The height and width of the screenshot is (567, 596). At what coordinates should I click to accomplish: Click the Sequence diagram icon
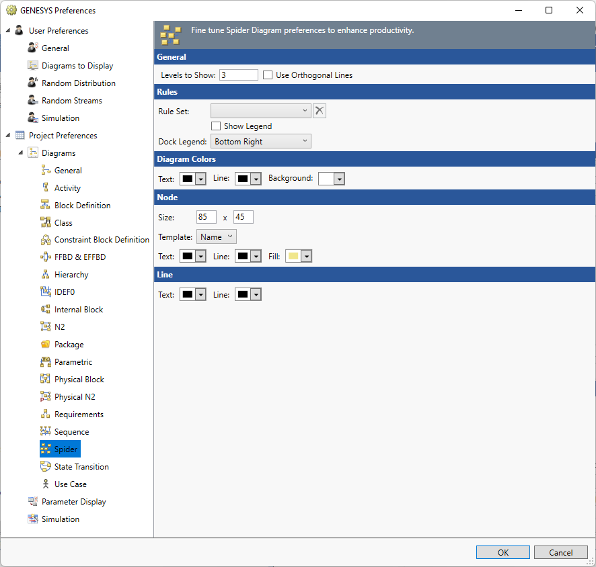click(x=46, y=432)
